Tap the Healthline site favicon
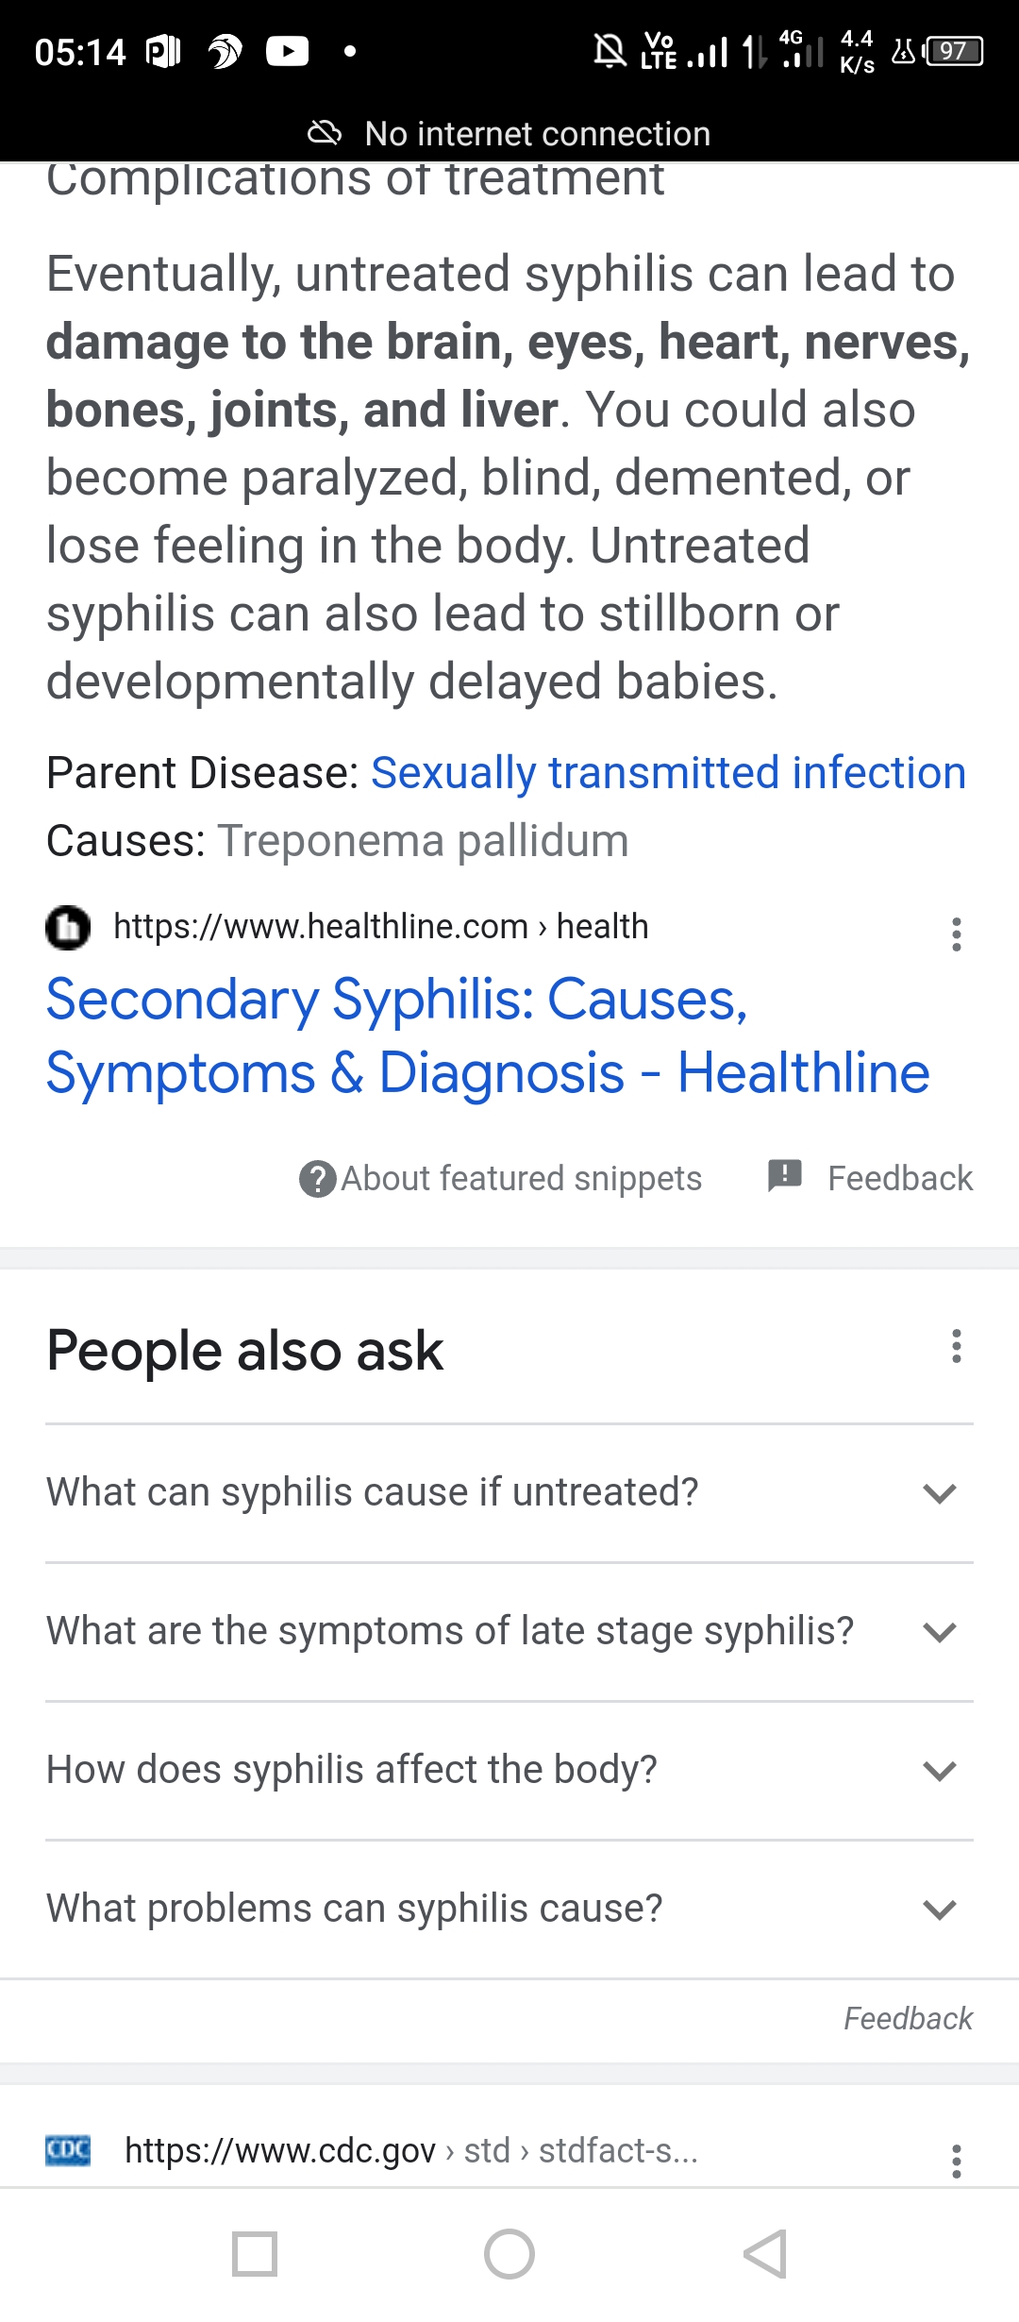 pyautogui.click(x=68, y=927)
